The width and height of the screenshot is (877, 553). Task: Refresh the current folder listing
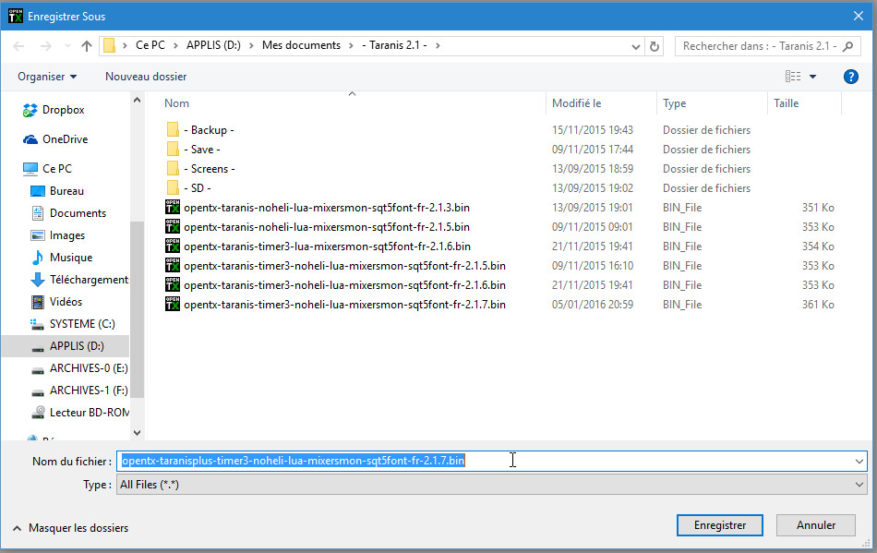[655, 46]
